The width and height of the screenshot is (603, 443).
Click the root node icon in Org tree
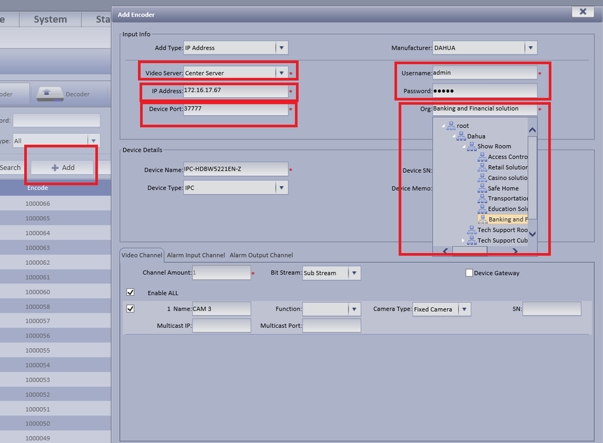pyautogui.click(x=451, y=126)
